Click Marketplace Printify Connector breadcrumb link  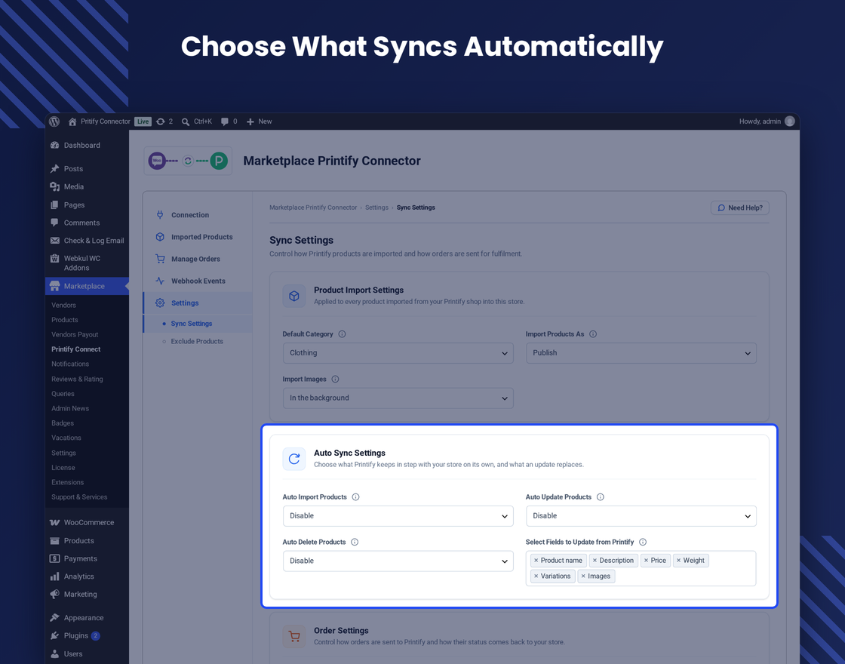point(313,207)
